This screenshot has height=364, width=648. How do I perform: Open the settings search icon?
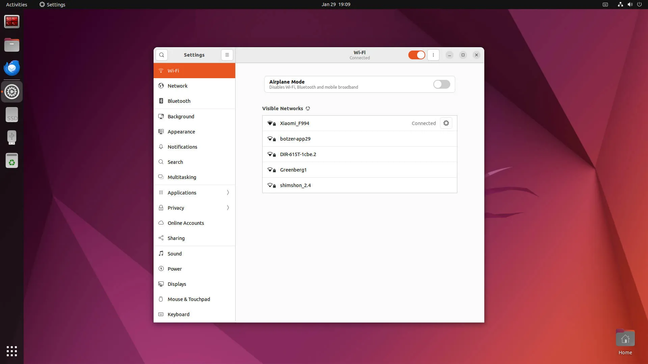coord(162,55)
